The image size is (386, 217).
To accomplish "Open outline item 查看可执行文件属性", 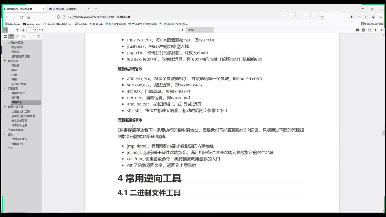I will click(23, 116).
